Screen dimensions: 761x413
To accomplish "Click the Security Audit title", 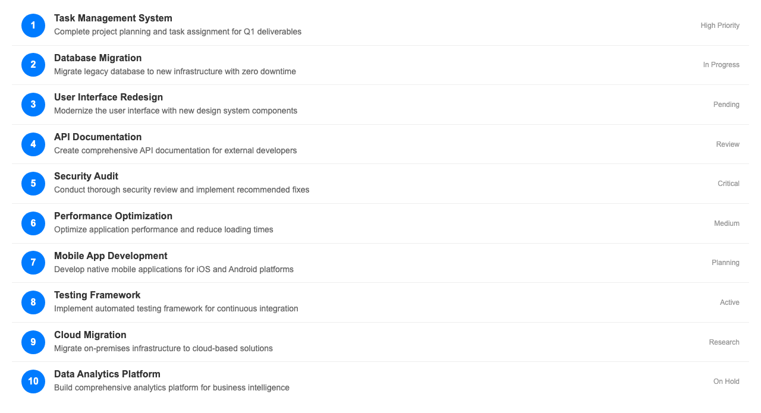I will (x=86, y=176).
